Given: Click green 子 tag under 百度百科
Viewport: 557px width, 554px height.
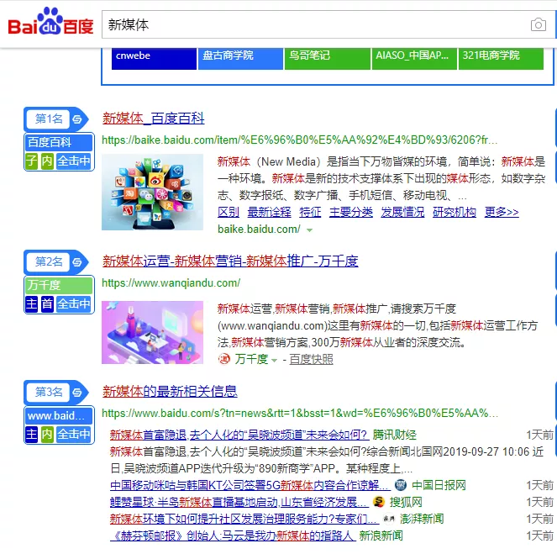Looking at the screenshot, I should pyautogui.click(x=31, y=161).
